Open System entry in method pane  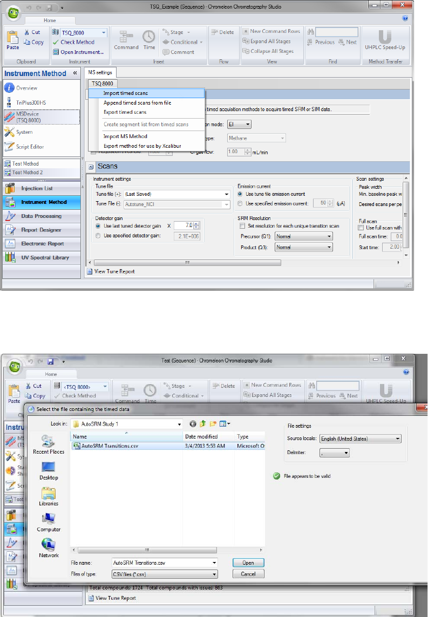19,132
